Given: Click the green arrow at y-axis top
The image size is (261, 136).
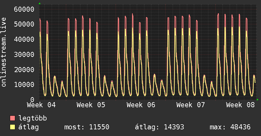Looking at the screenshot, I should 40,3.
